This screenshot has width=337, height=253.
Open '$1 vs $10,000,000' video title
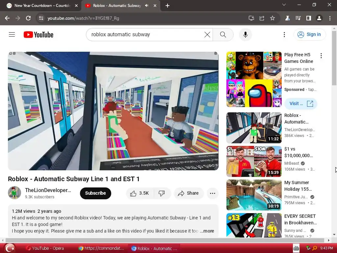click(x=298, y=152)
